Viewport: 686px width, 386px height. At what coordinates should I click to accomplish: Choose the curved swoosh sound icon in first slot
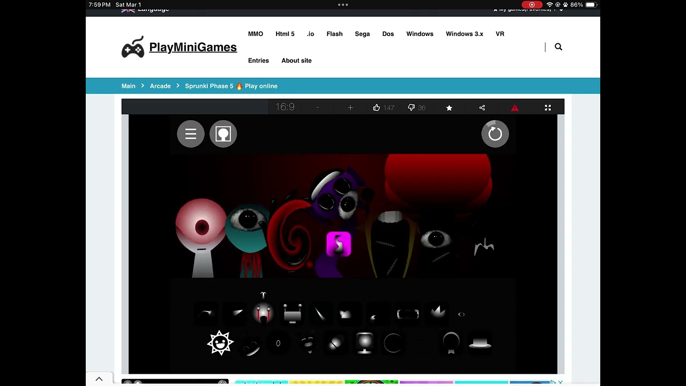point(206,314)
